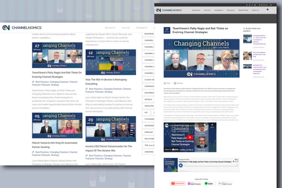Select the Business category tag in left page sidebar
The width and height of the screenshot is (282, 188).
pyautogui.click(x=148, y=34)
